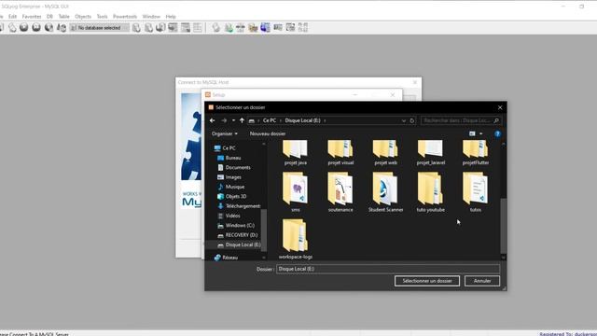Screen dimensions: 597x336
Task: Click the Dossier name input field
Action: pos(388,269)
